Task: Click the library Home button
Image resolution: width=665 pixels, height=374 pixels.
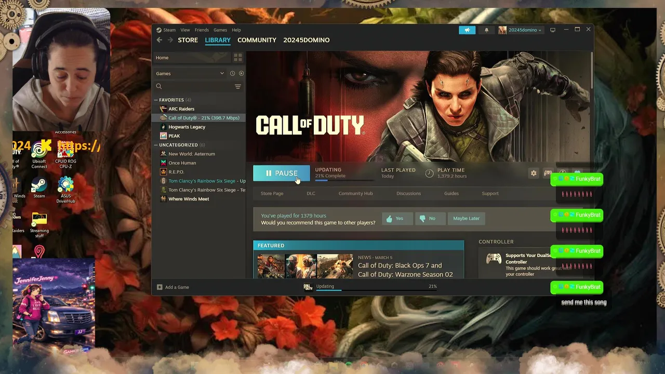Action: coord(191,58)
